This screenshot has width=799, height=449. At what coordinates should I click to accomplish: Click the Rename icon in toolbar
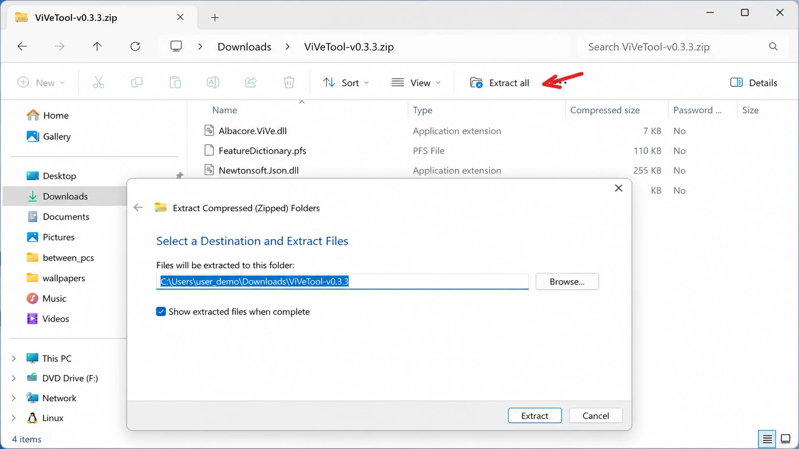coord(213,83)
